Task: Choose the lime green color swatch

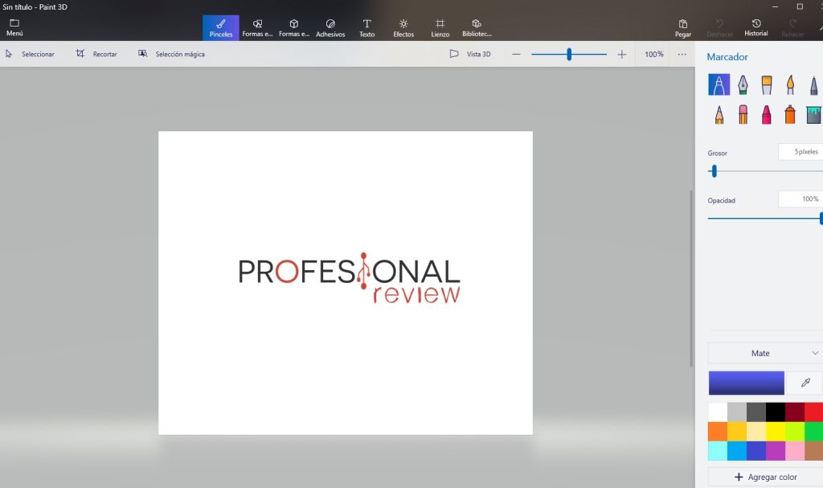Action: tap(795, 432)
